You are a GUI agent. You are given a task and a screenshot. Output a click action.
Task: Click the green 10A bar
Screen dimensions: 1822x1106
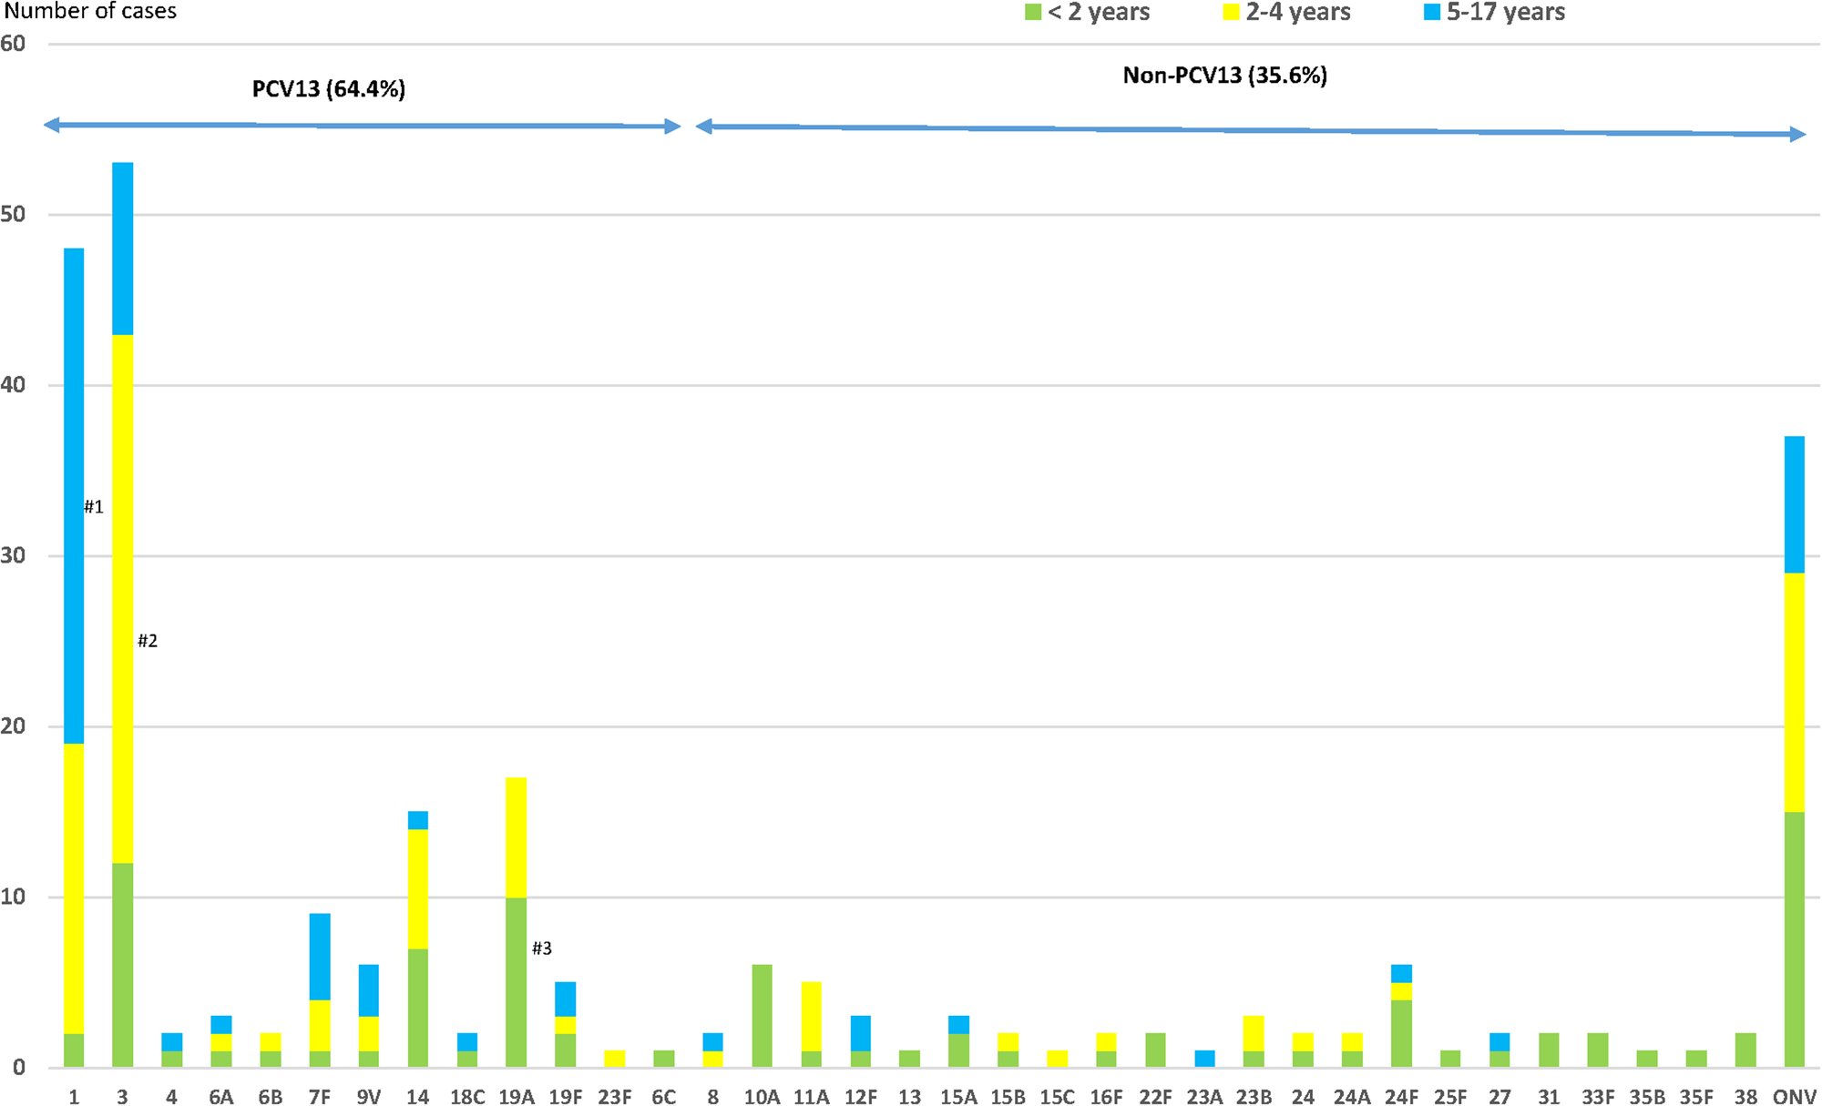click(762, 1015)
